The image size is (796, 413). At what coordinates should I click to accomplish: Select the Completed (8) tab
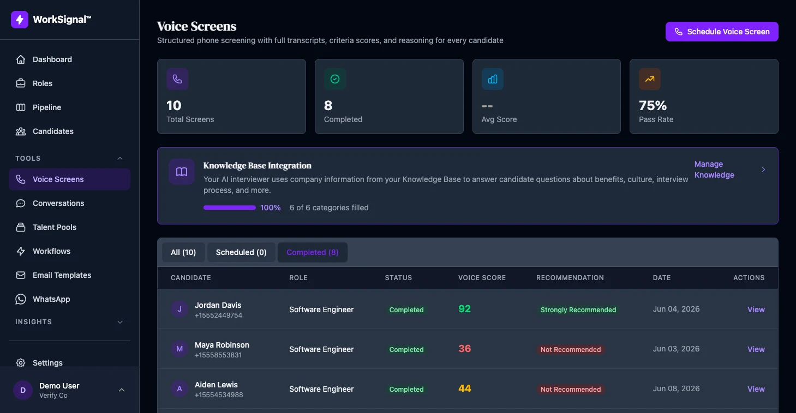tap(313, 252)
